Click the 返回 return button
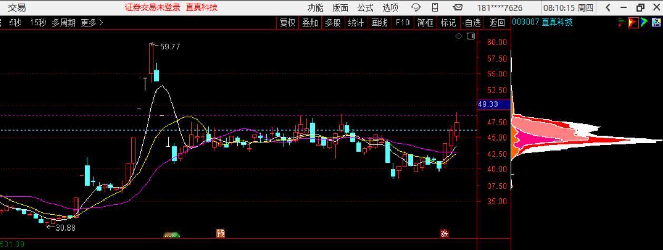This screenshot has height=250, width=663. [497, 23]
